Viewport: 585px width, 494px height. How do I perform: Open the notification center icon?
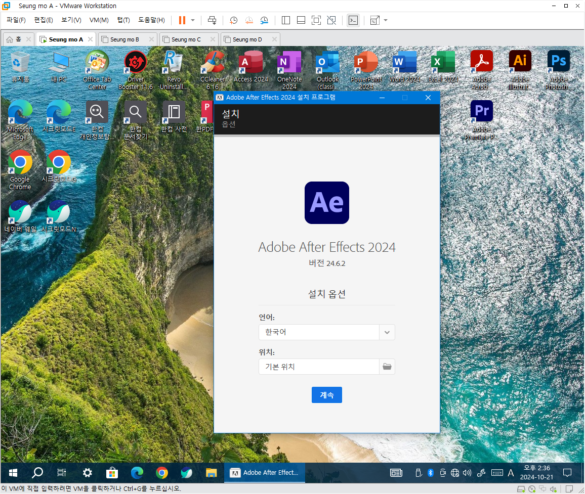pos(567,473)
